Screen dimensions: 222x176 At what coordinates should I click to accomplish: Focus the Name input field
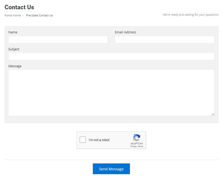point(58,40)
